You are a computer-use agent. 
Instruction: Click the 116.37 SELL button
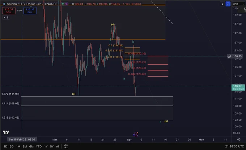(9, 10)
